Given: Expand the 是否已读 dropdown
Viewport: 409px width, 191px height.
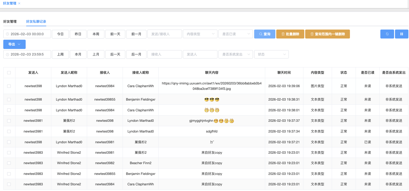Looking at the screenshot, I should (235, 34).
